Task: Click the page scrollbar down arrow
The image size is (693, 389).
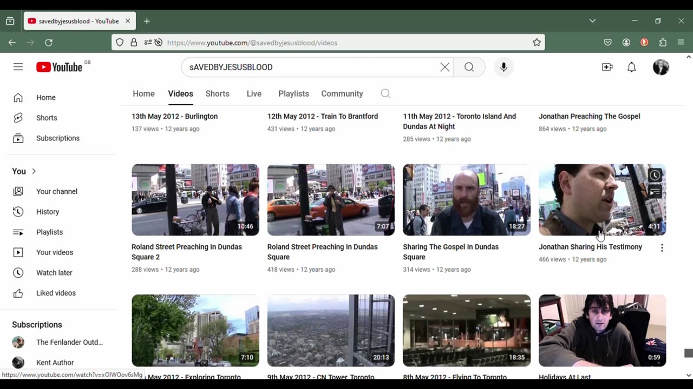Action: click(x=689, y=375)
